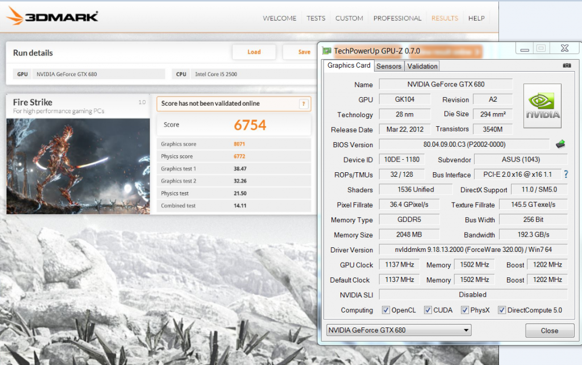Click the Graphics test 1 value 38.47
This screenshot has height=365, width=582.
coord(240,169)
